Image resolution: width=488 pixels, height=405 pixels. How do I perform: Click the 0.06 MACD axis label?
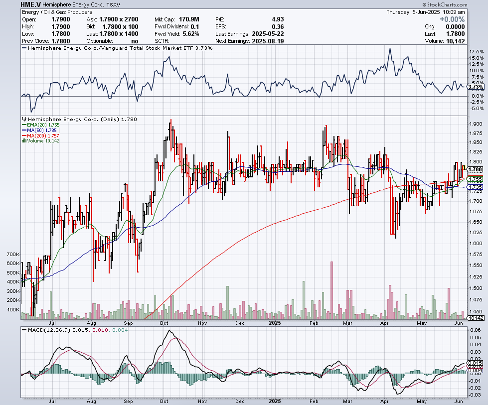point(475,330)
